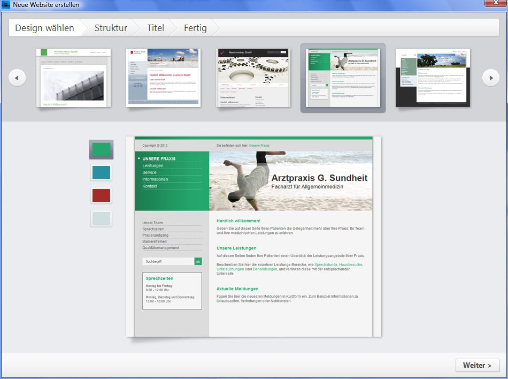Switch to the Struktur step
508x379 pixels.
[x=111, y=28]
